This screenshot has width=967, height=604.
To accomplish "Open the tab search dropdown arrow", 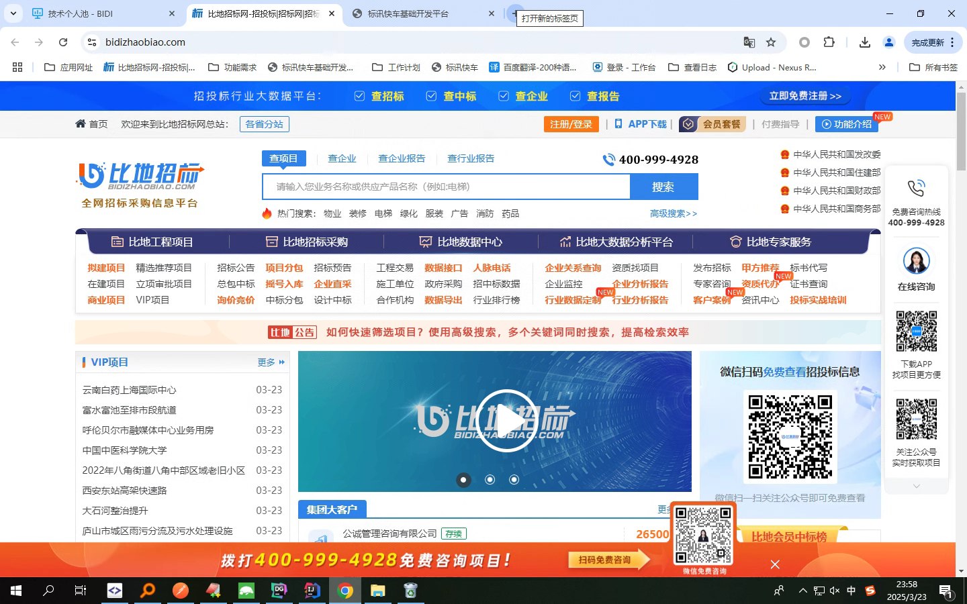I will [13, 13].
